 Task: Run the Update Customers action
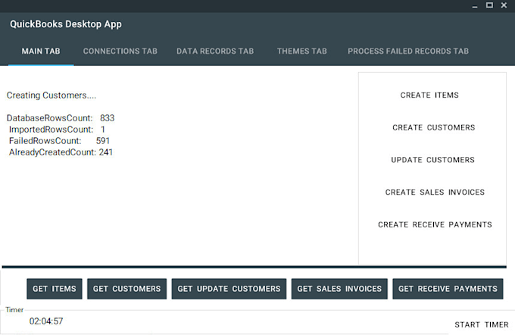pos(432,160)
